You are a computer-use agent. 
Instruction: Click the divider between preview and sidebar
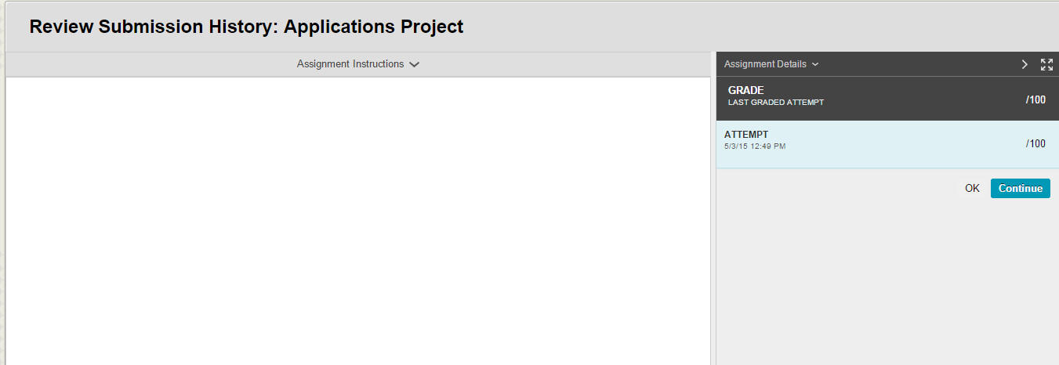pos(713,219)
